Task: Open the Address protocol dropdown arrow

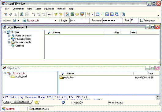Action: pyautogui.click(x=19, y=21)
